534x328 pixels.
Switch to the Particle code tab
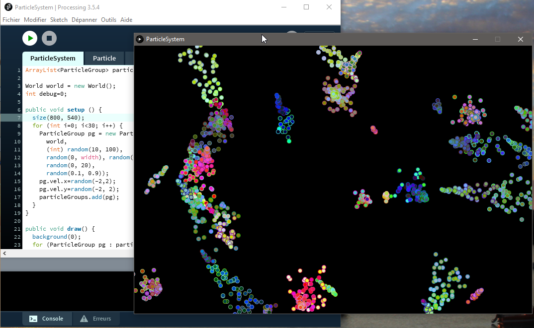104,58
